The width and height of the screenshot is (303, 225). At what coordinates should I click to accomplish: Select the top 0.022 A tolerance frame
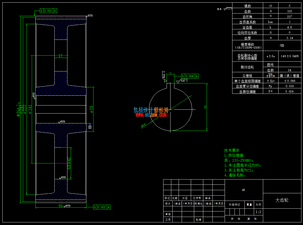click(x=48, y=11)
